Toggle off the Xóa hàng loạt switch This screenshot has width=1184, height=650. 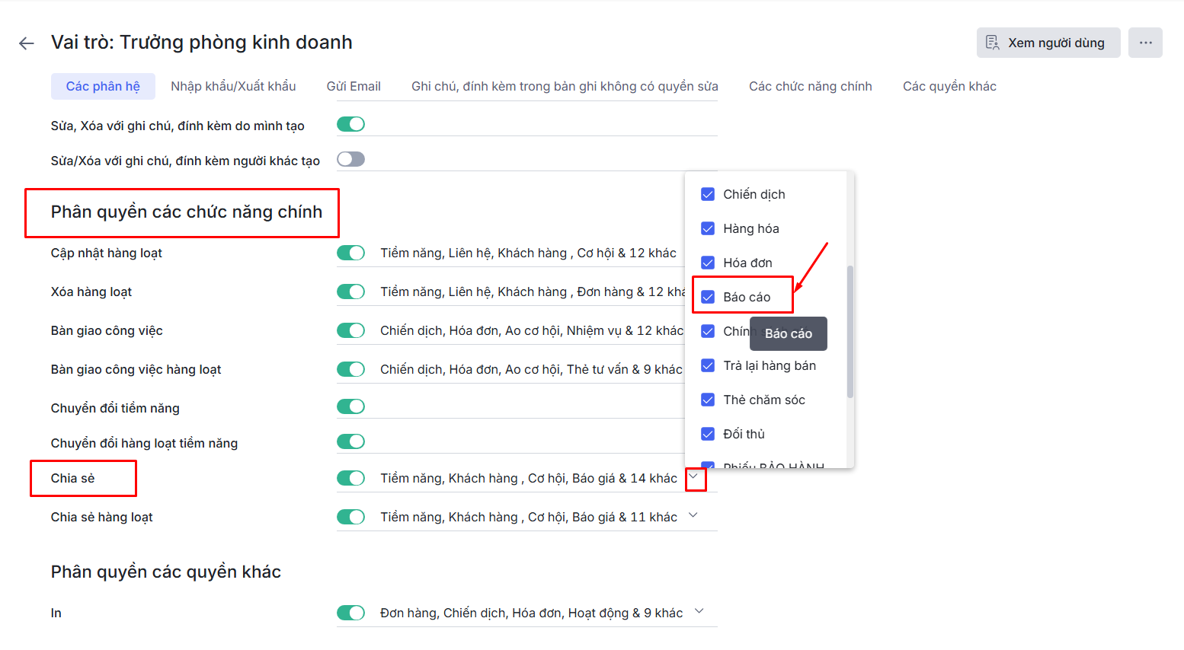click(x=351, y=292)
